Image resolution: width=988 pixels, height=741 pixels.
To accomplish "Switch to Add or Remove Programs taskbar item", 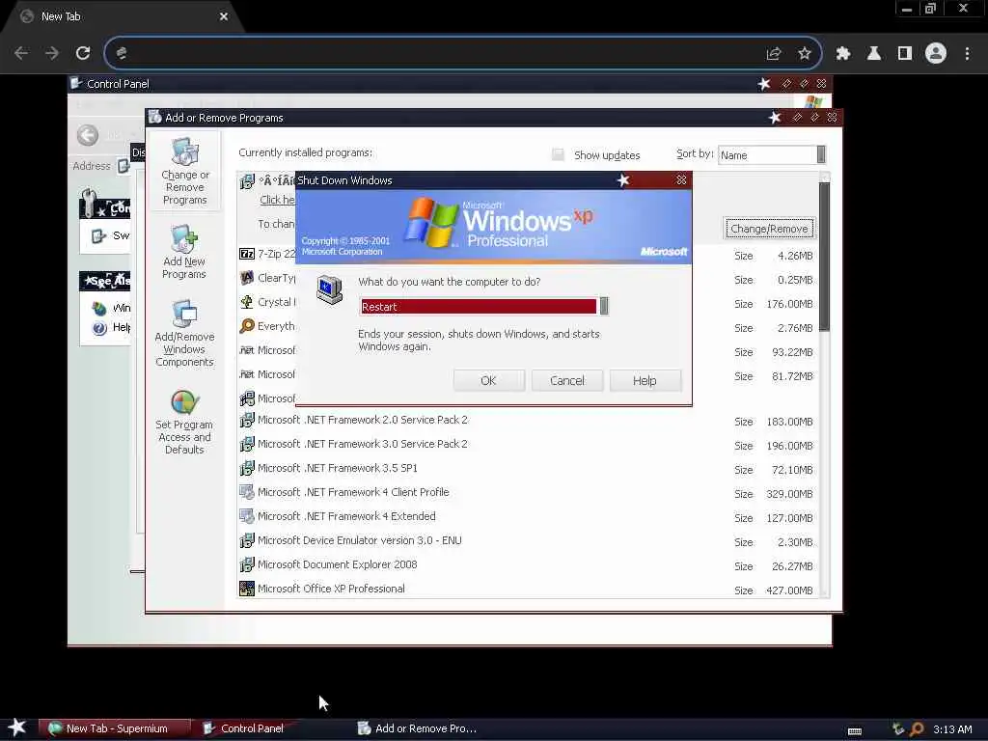I will click(x=417, y=728).
